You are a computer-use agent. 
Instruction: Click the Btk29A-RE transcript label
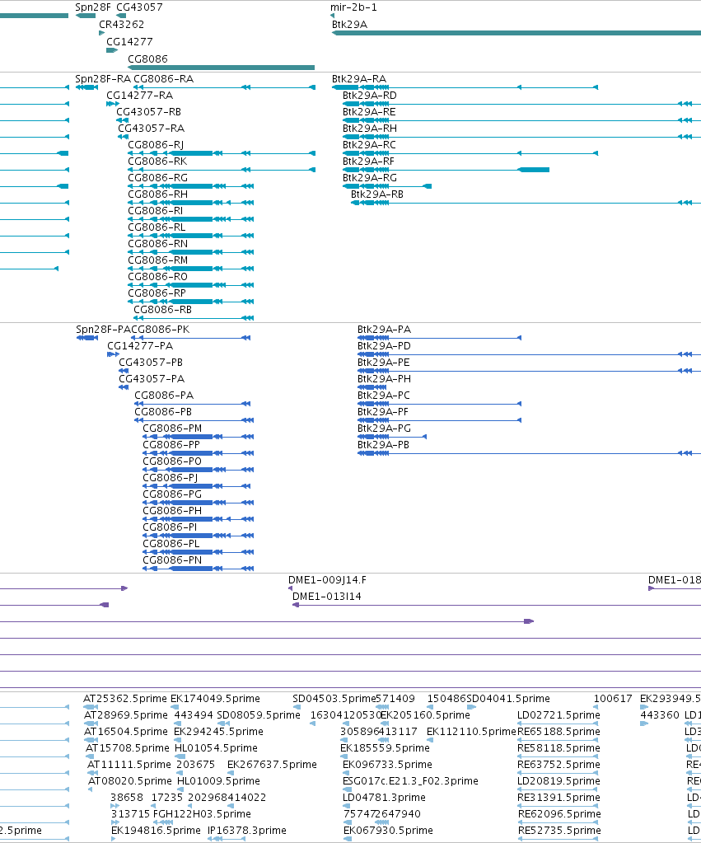369,112
